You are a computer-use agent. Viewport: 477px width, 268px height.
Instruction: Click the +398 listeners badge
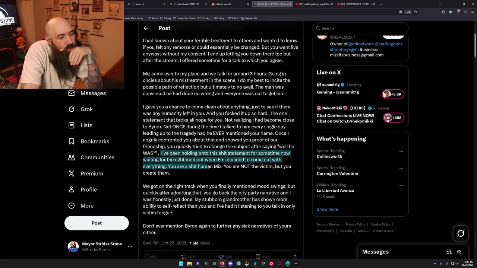[x=394, y=118]
